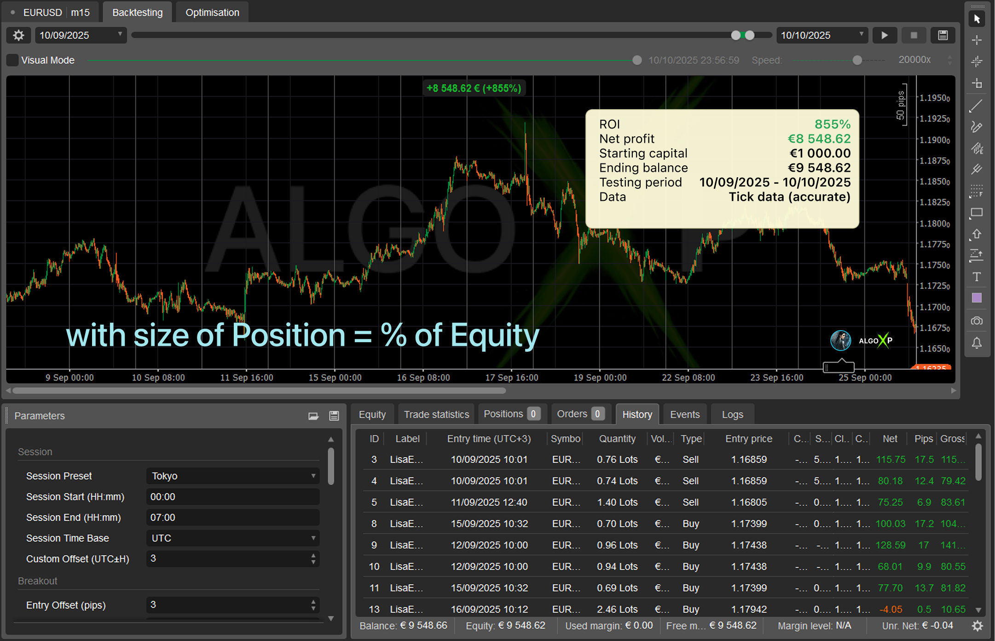Image resolution: width=995 pixels, height=641 pixels.
Task: Open the start date 10/09/2025 dropdown
Action: point(81,35)
